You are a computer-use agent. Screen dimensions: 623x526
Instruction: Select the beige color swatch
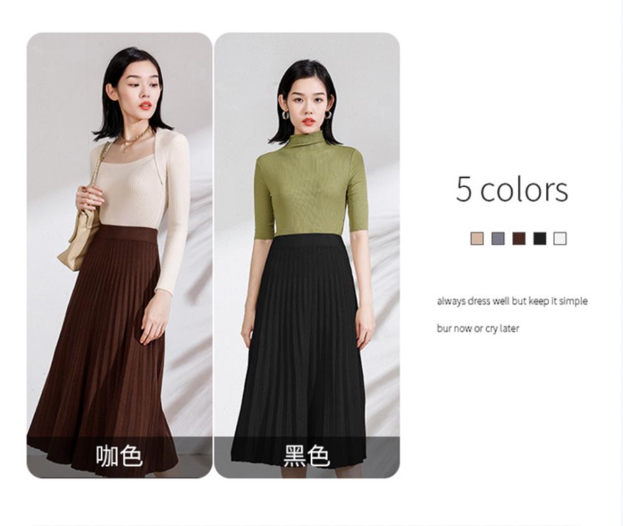point(477,239)
